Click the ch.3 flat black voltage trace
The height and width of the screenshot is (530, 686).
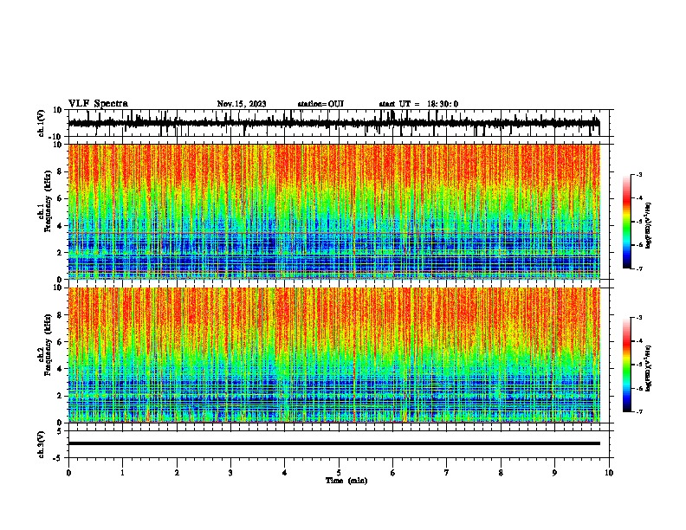[x=333, y=443]
